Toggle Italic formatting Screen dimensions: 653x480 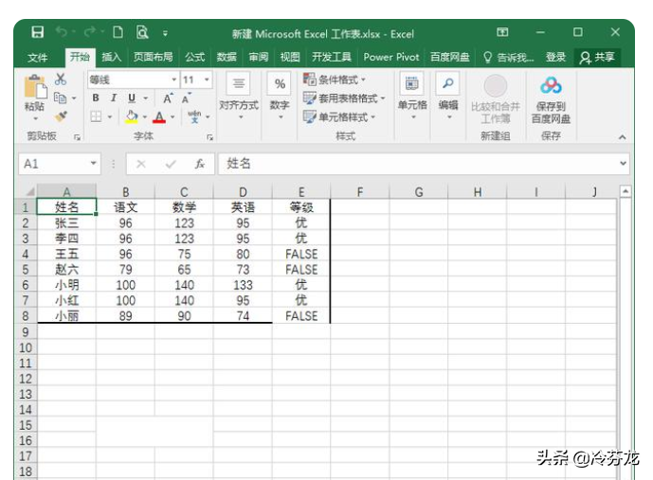point(114,98)
